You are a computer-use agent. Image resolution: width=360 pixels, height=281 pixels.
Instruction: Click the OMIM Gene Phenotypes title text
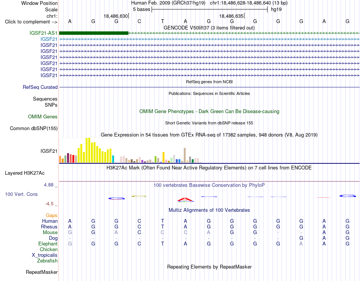(210, 112)
